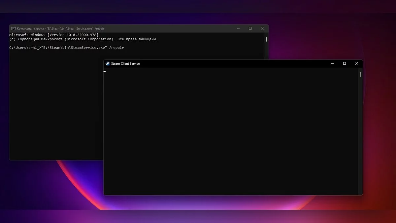
Task: Click the Корпорация Майкрософт copyright line
Action: (x=83, y=39)
